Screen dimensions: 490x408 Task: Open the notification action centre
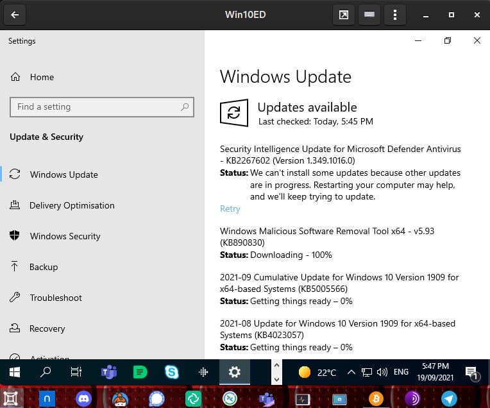(x=471, y=372)
